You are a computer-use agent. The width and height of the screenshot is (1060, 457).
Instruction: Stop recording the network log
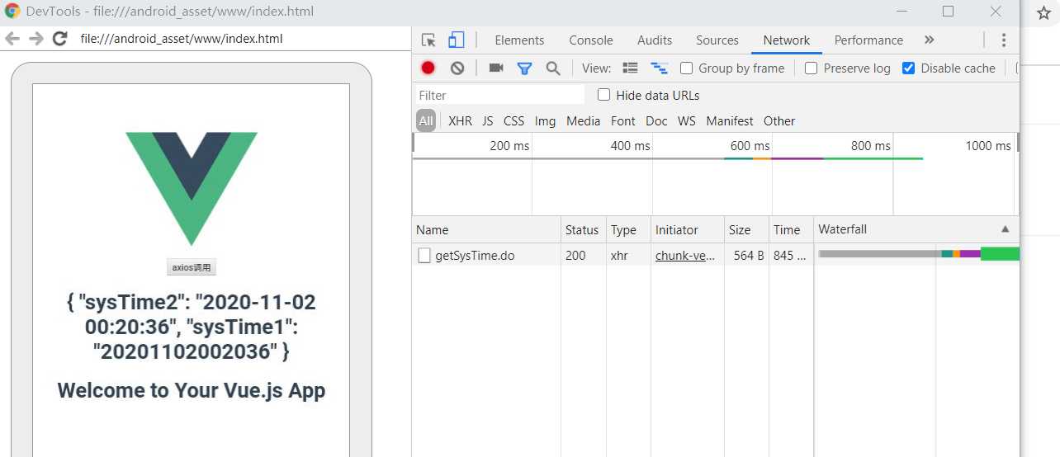(428, 68)
